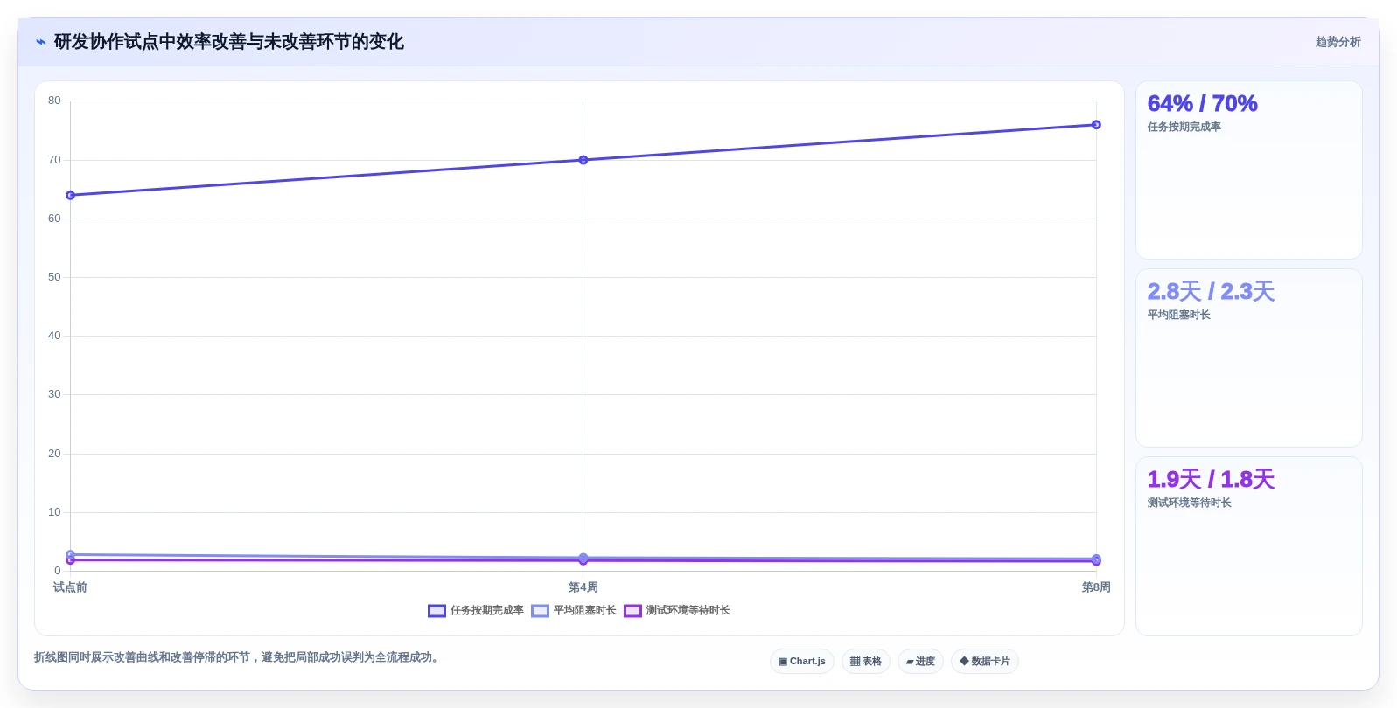Click the 试点前 data point on completion-rate line
The height and width of the screenshot is (708, 1397).
(x=70, y=195)
